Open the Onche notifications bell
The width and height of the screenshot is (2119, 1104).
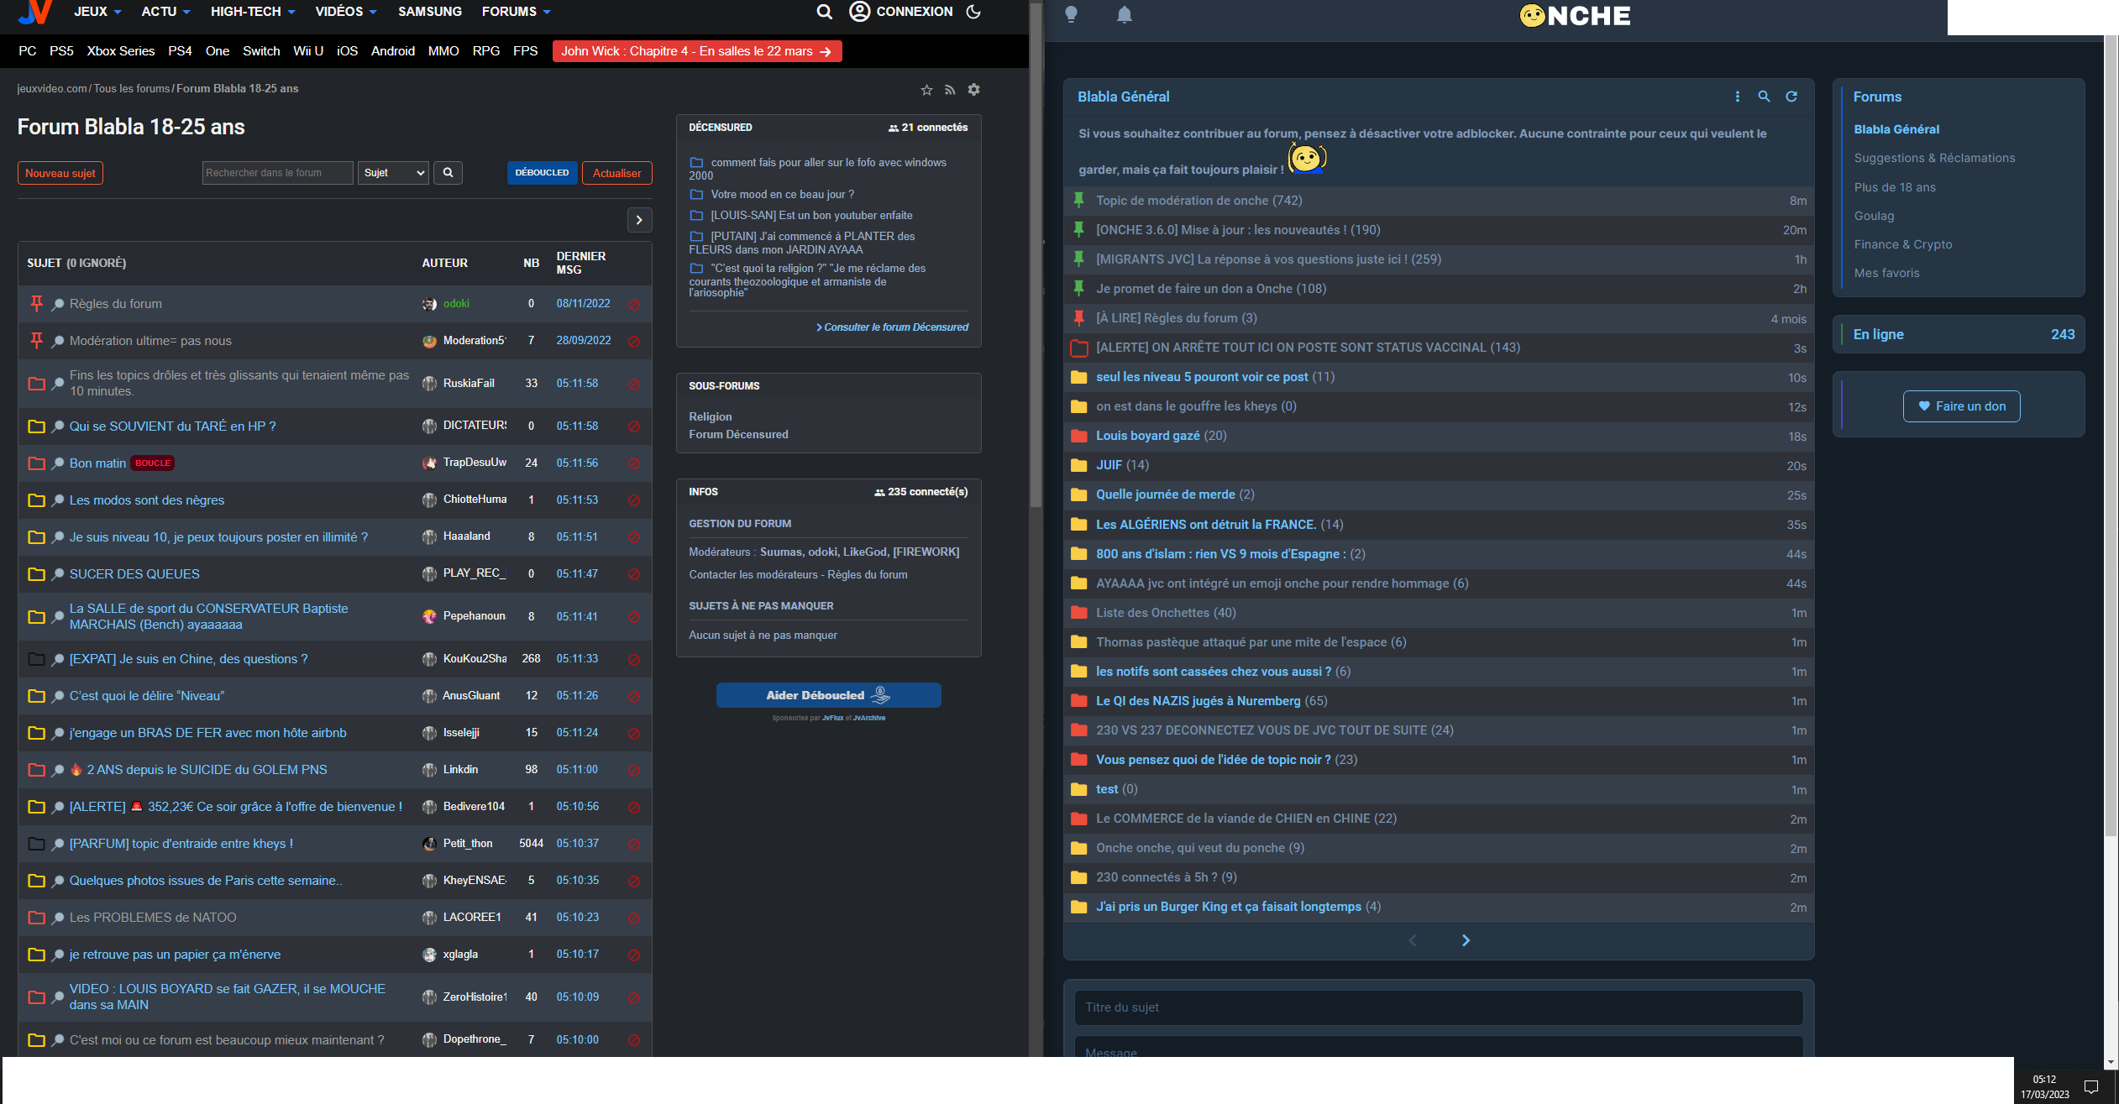(1124, 14)
